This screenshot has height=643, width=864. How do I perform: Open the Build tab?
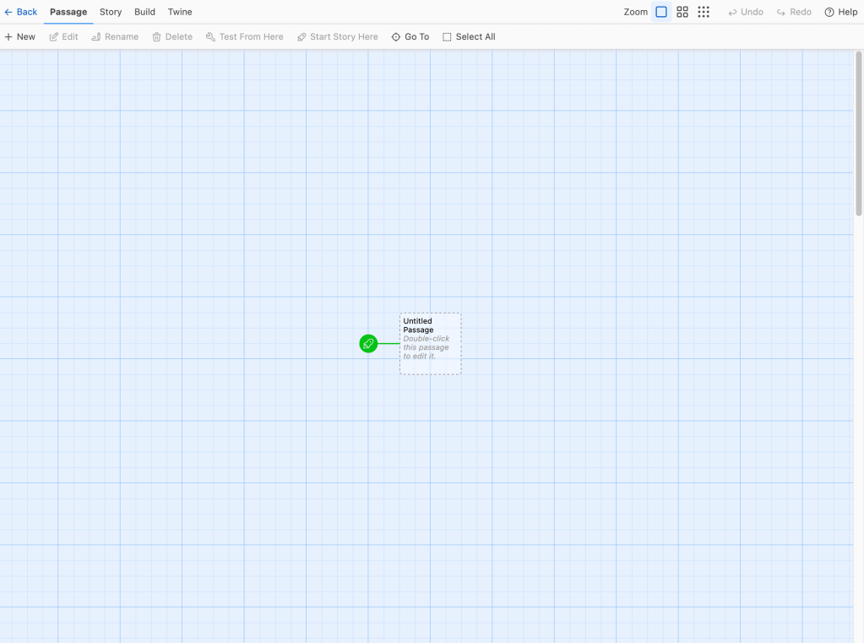tap(144, 12)
